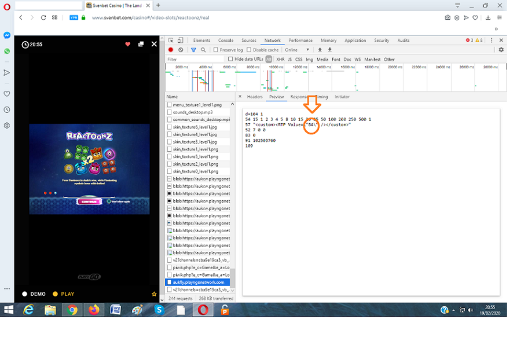Viewport: 528px width, 352px height.
Task: Open the Headers tab of the request
Action: (254, 97)
